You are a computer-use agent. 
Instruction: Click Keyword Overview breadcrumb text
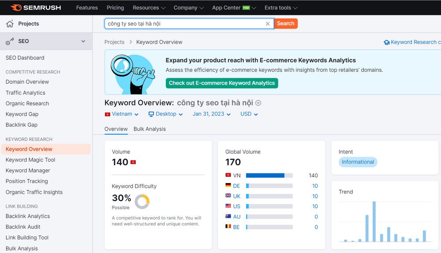[x=159, y=42]
